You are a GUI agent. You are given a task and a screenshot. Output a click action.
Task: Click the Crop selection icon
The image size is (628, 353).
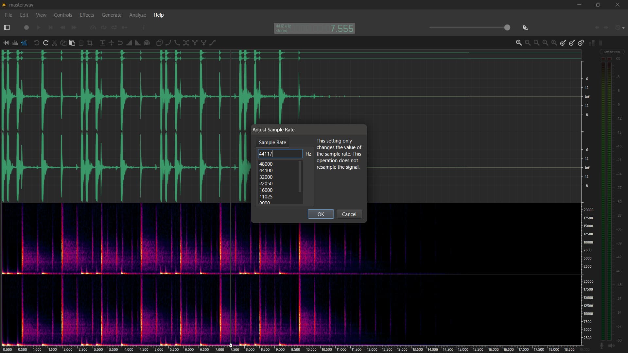pyautogui.click(x=90, y=43)
